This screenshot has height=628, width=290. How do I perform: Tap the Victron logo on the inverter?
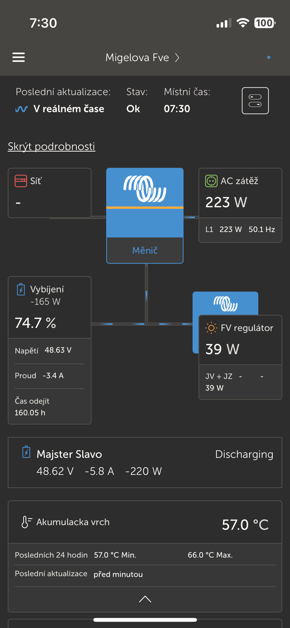[145, 189]
